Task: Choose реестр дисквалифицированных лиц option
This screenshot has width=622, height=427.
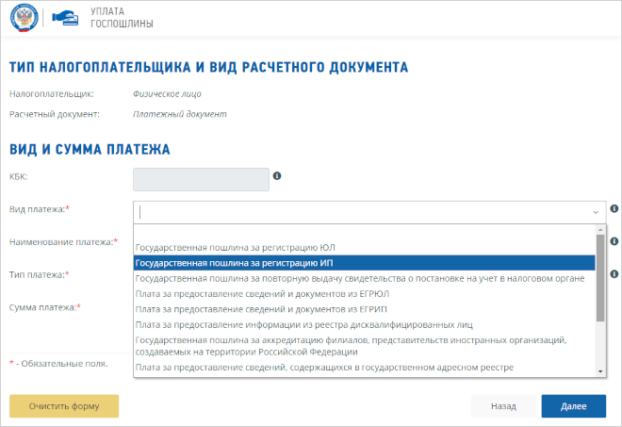Action: click(x=364, y=325)
